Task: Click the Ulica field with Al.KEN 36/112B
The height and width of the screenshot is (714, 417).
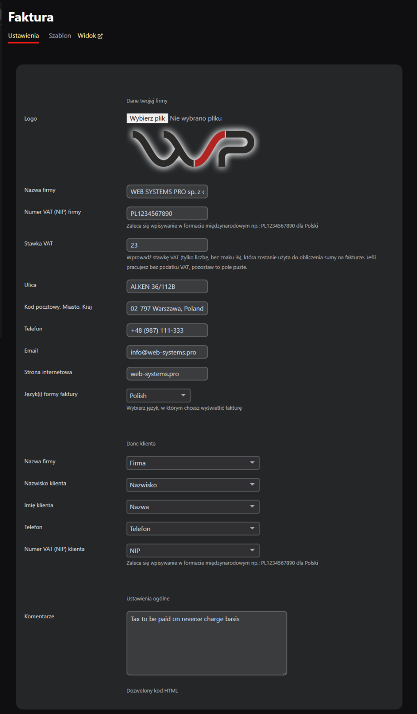Action: (x=167, y=287)
